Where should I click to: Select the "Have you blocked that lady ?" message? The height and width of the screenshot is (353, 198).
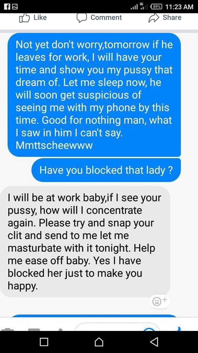click(x=106, y=170)
